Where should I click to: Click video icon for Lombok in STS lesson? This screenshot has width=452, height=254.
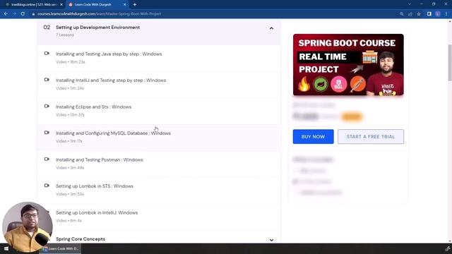47,186
